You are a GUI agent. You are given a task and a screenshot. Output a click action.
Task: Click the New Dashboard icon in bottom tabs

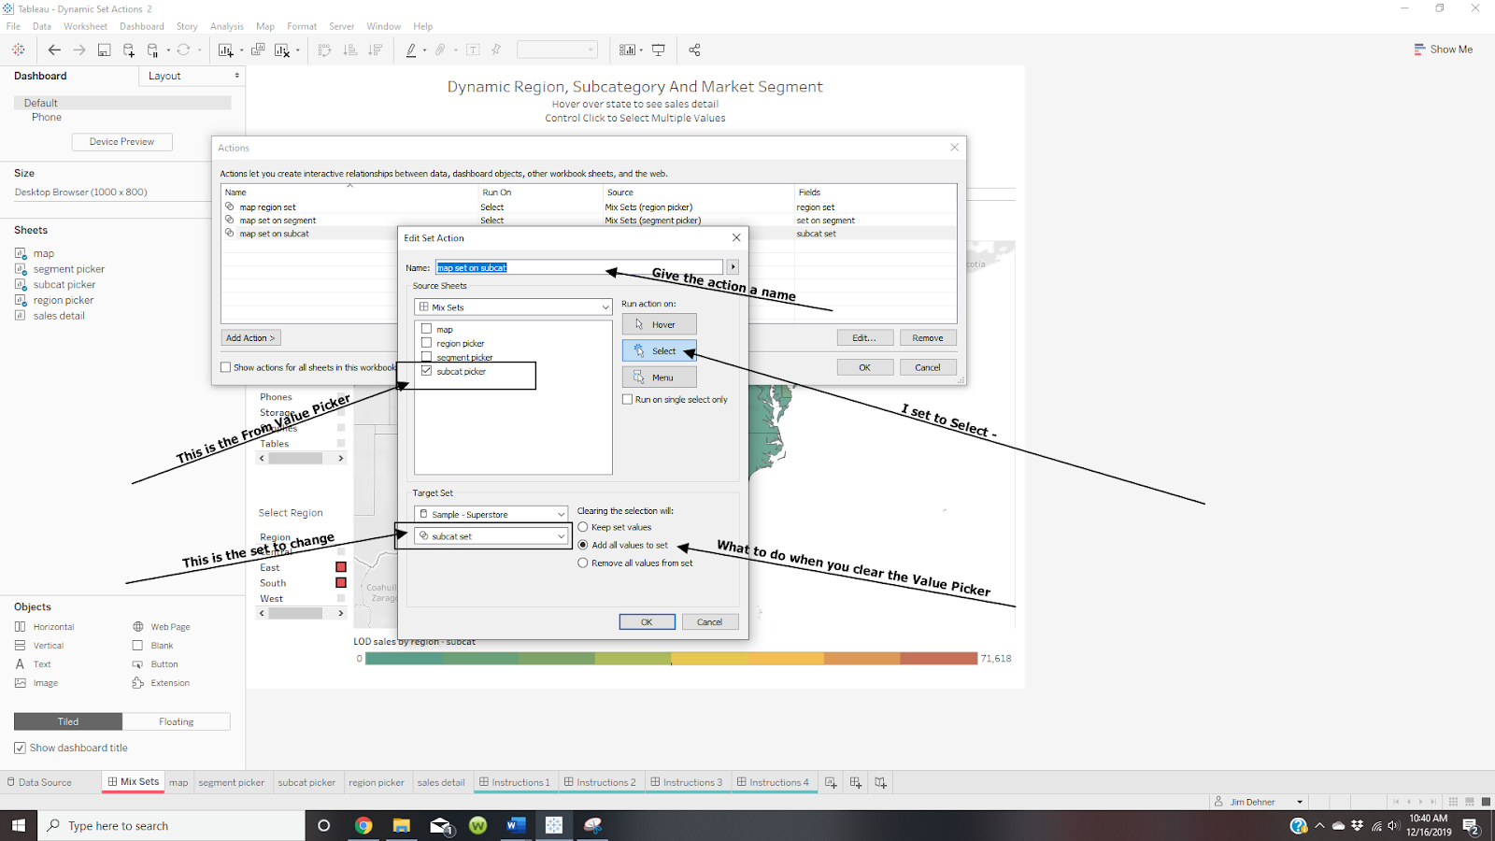tap(856, 783)
